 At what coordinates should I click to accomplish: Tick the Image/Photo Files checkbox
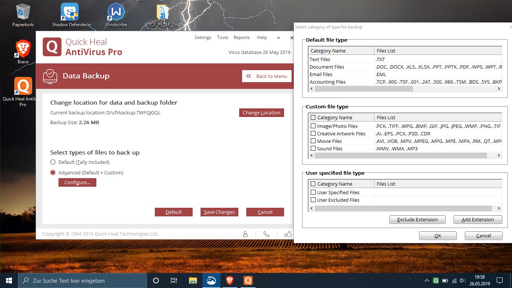313,126
